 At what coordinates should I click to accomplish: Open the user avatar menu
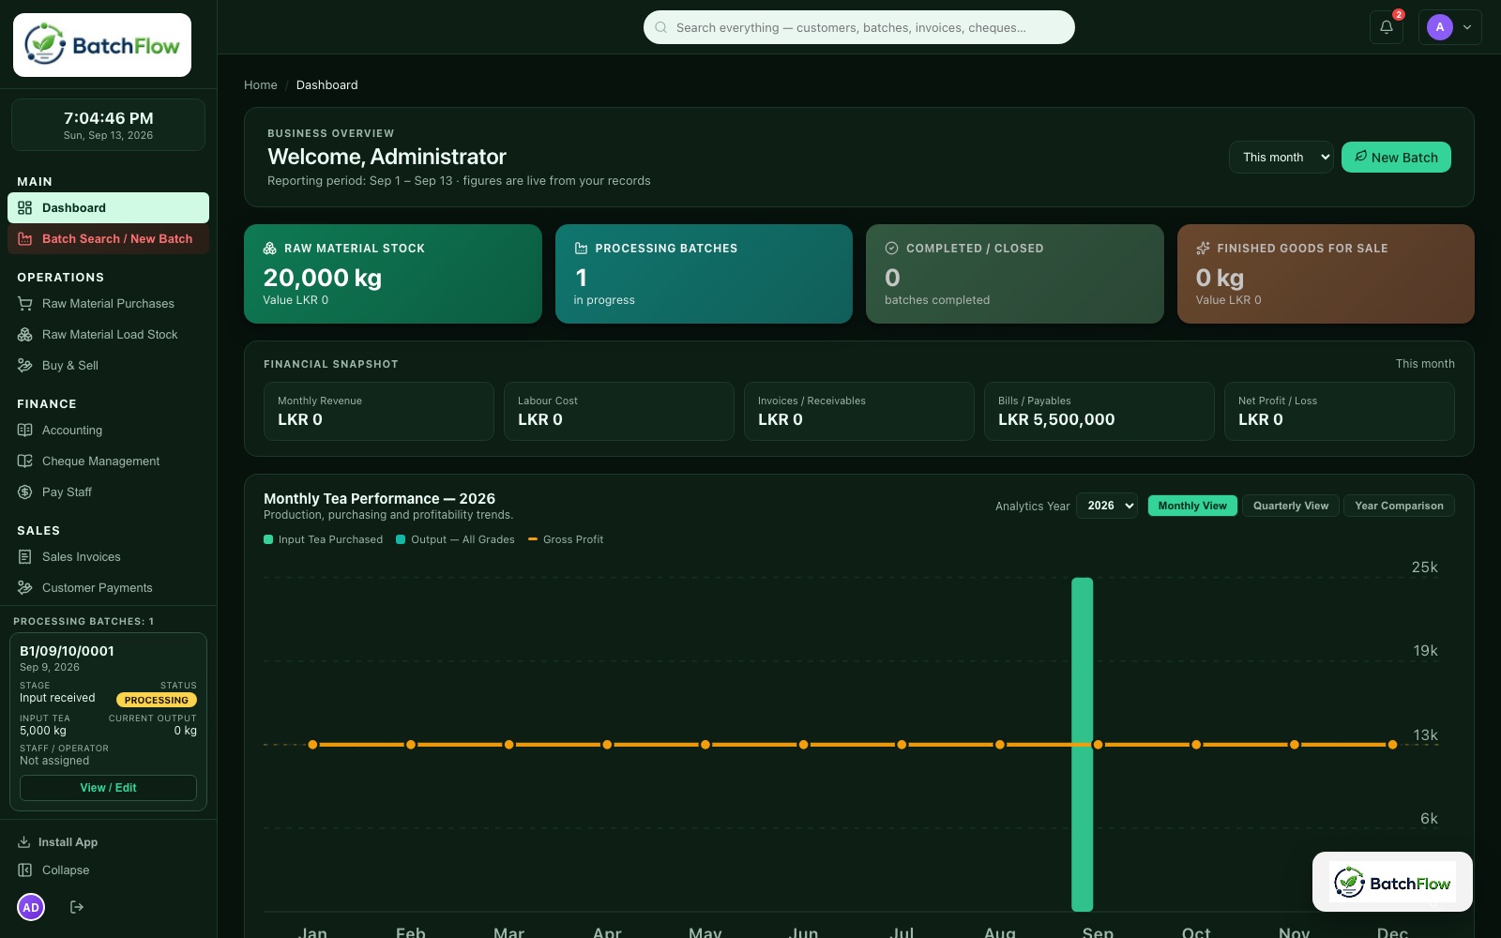(x=1450, y=27)
